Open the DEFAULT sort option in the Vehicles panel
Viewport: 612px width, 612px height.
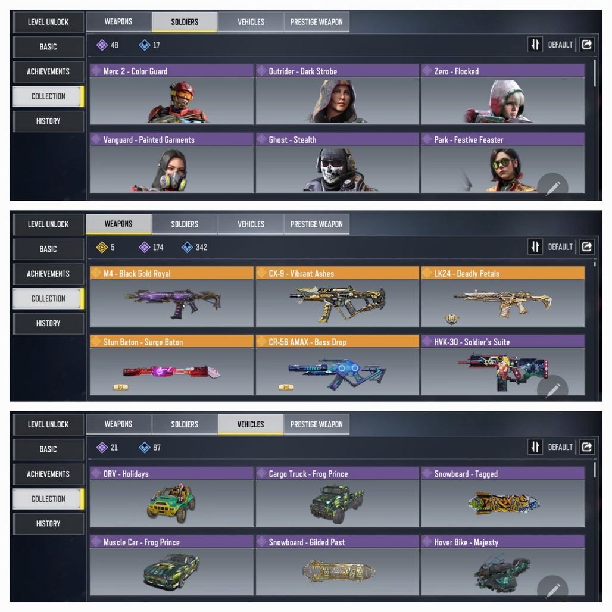point(560,447)
